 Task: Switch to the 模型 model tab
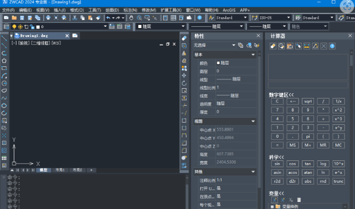pos(44,170)
